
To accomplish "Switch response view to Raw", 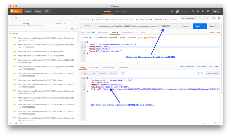I will pyautogui.click(x=93, y=73).
